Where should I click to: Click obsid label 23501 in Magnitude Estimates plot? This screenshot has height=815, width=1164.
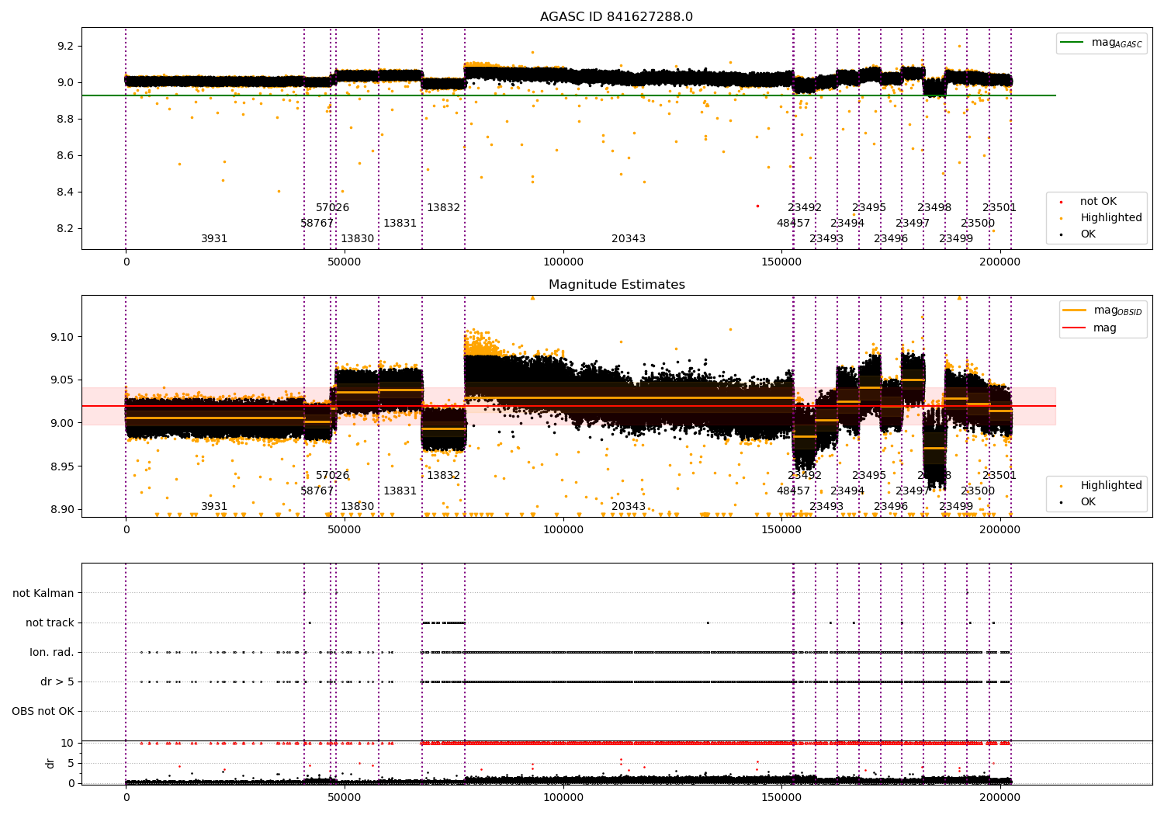[999, 476]
